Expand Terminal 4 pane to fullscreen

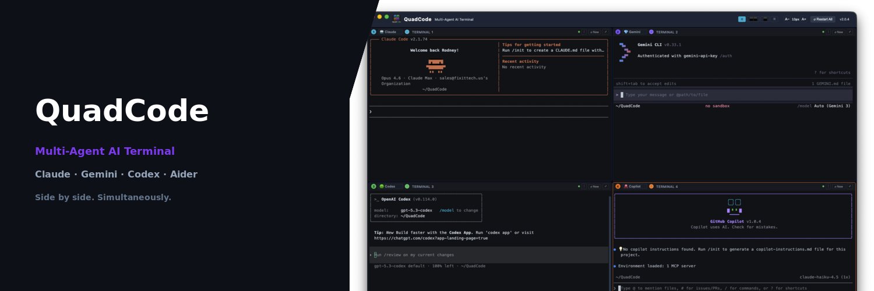point(850,186)
